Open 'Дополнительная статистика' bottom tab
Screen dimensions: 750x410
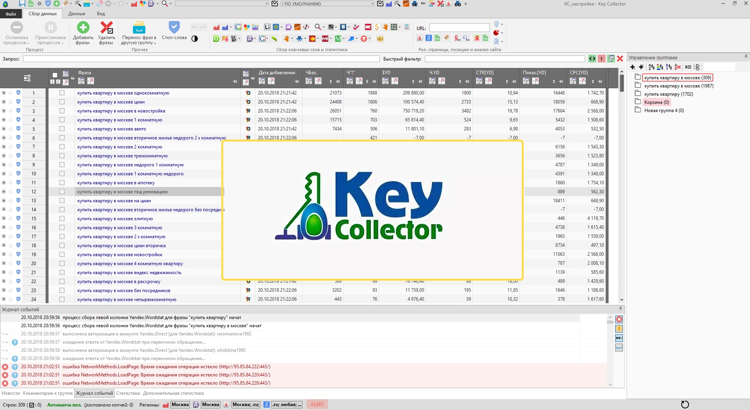coord(173,393)
